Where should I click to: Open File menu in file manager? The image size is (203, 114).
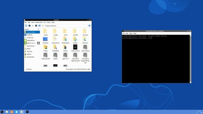26,22
